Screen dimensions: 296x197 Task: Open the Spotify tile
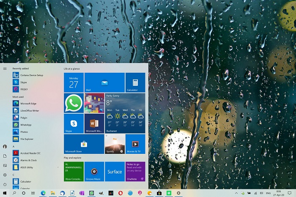click(x=115, y=144)
